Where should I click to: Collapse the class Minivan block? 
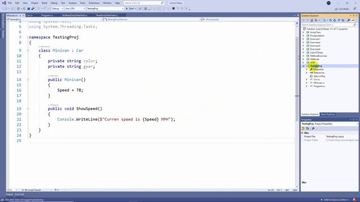click(28, 50)
